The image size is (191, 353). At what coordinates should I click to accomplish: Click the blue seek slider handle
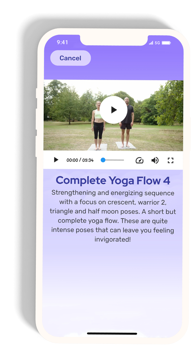point(103,160)
